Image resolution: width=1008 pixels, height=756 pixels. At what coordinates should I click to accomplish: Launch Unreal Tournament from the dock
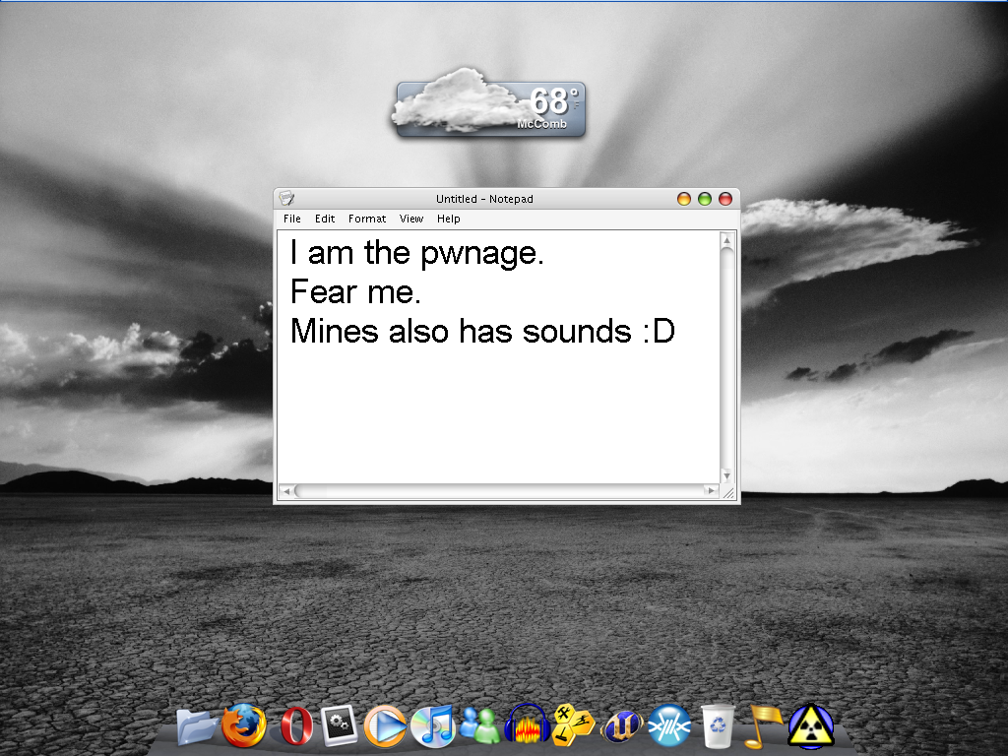point(622,727)
